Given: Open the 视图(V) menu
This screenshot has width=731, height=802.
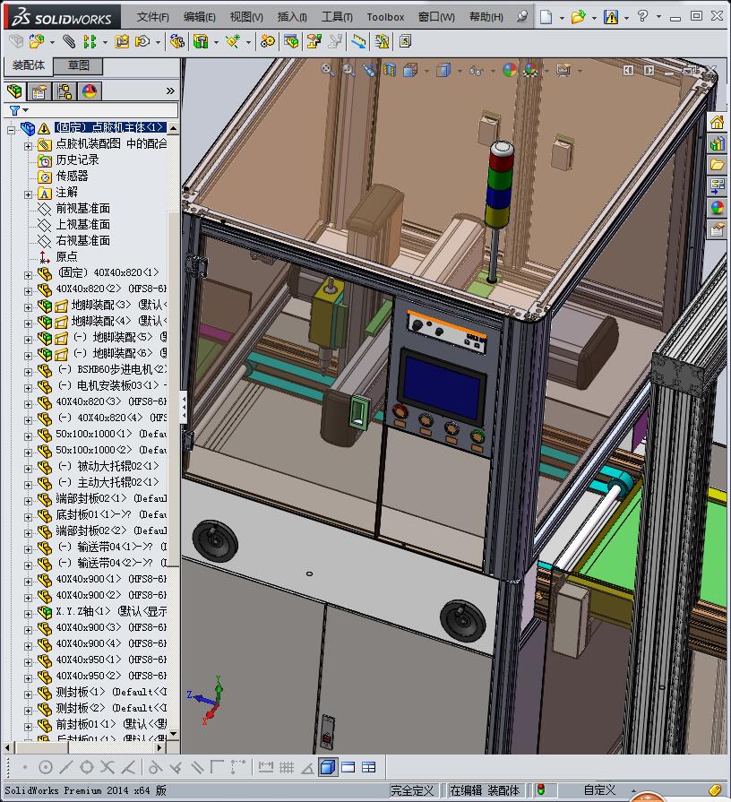Looking at the screenshot, I should coord(246,17).
